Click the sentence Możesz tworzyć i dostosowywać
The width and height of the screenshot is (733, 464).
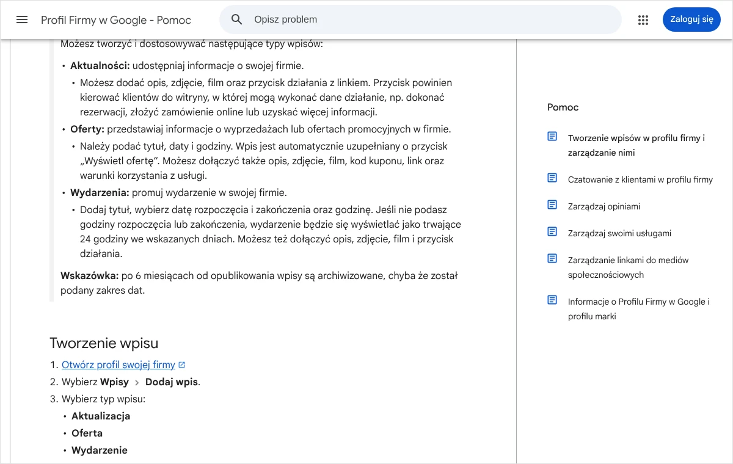191,44
